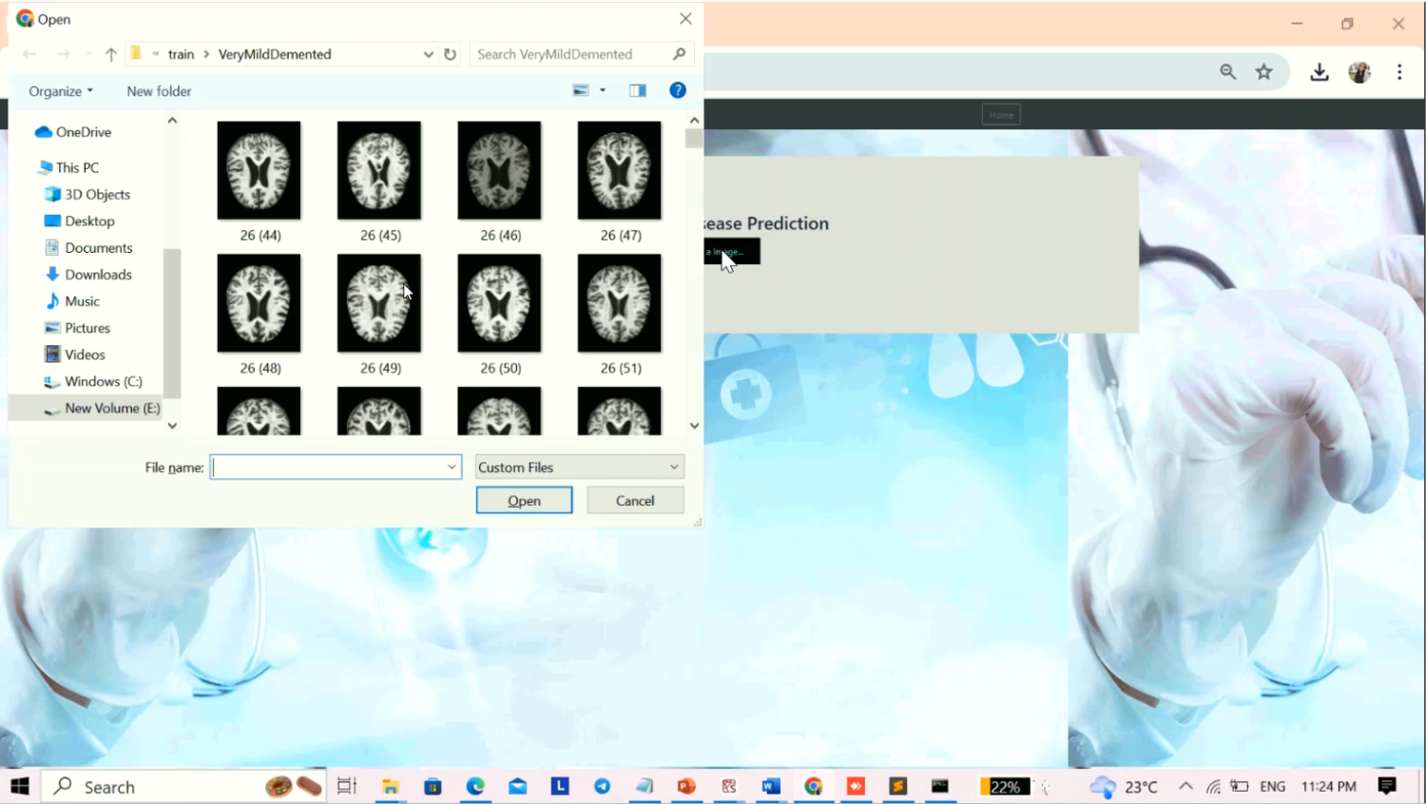Select the brain scan thumbnail 26 (49)

pos(379,304)
